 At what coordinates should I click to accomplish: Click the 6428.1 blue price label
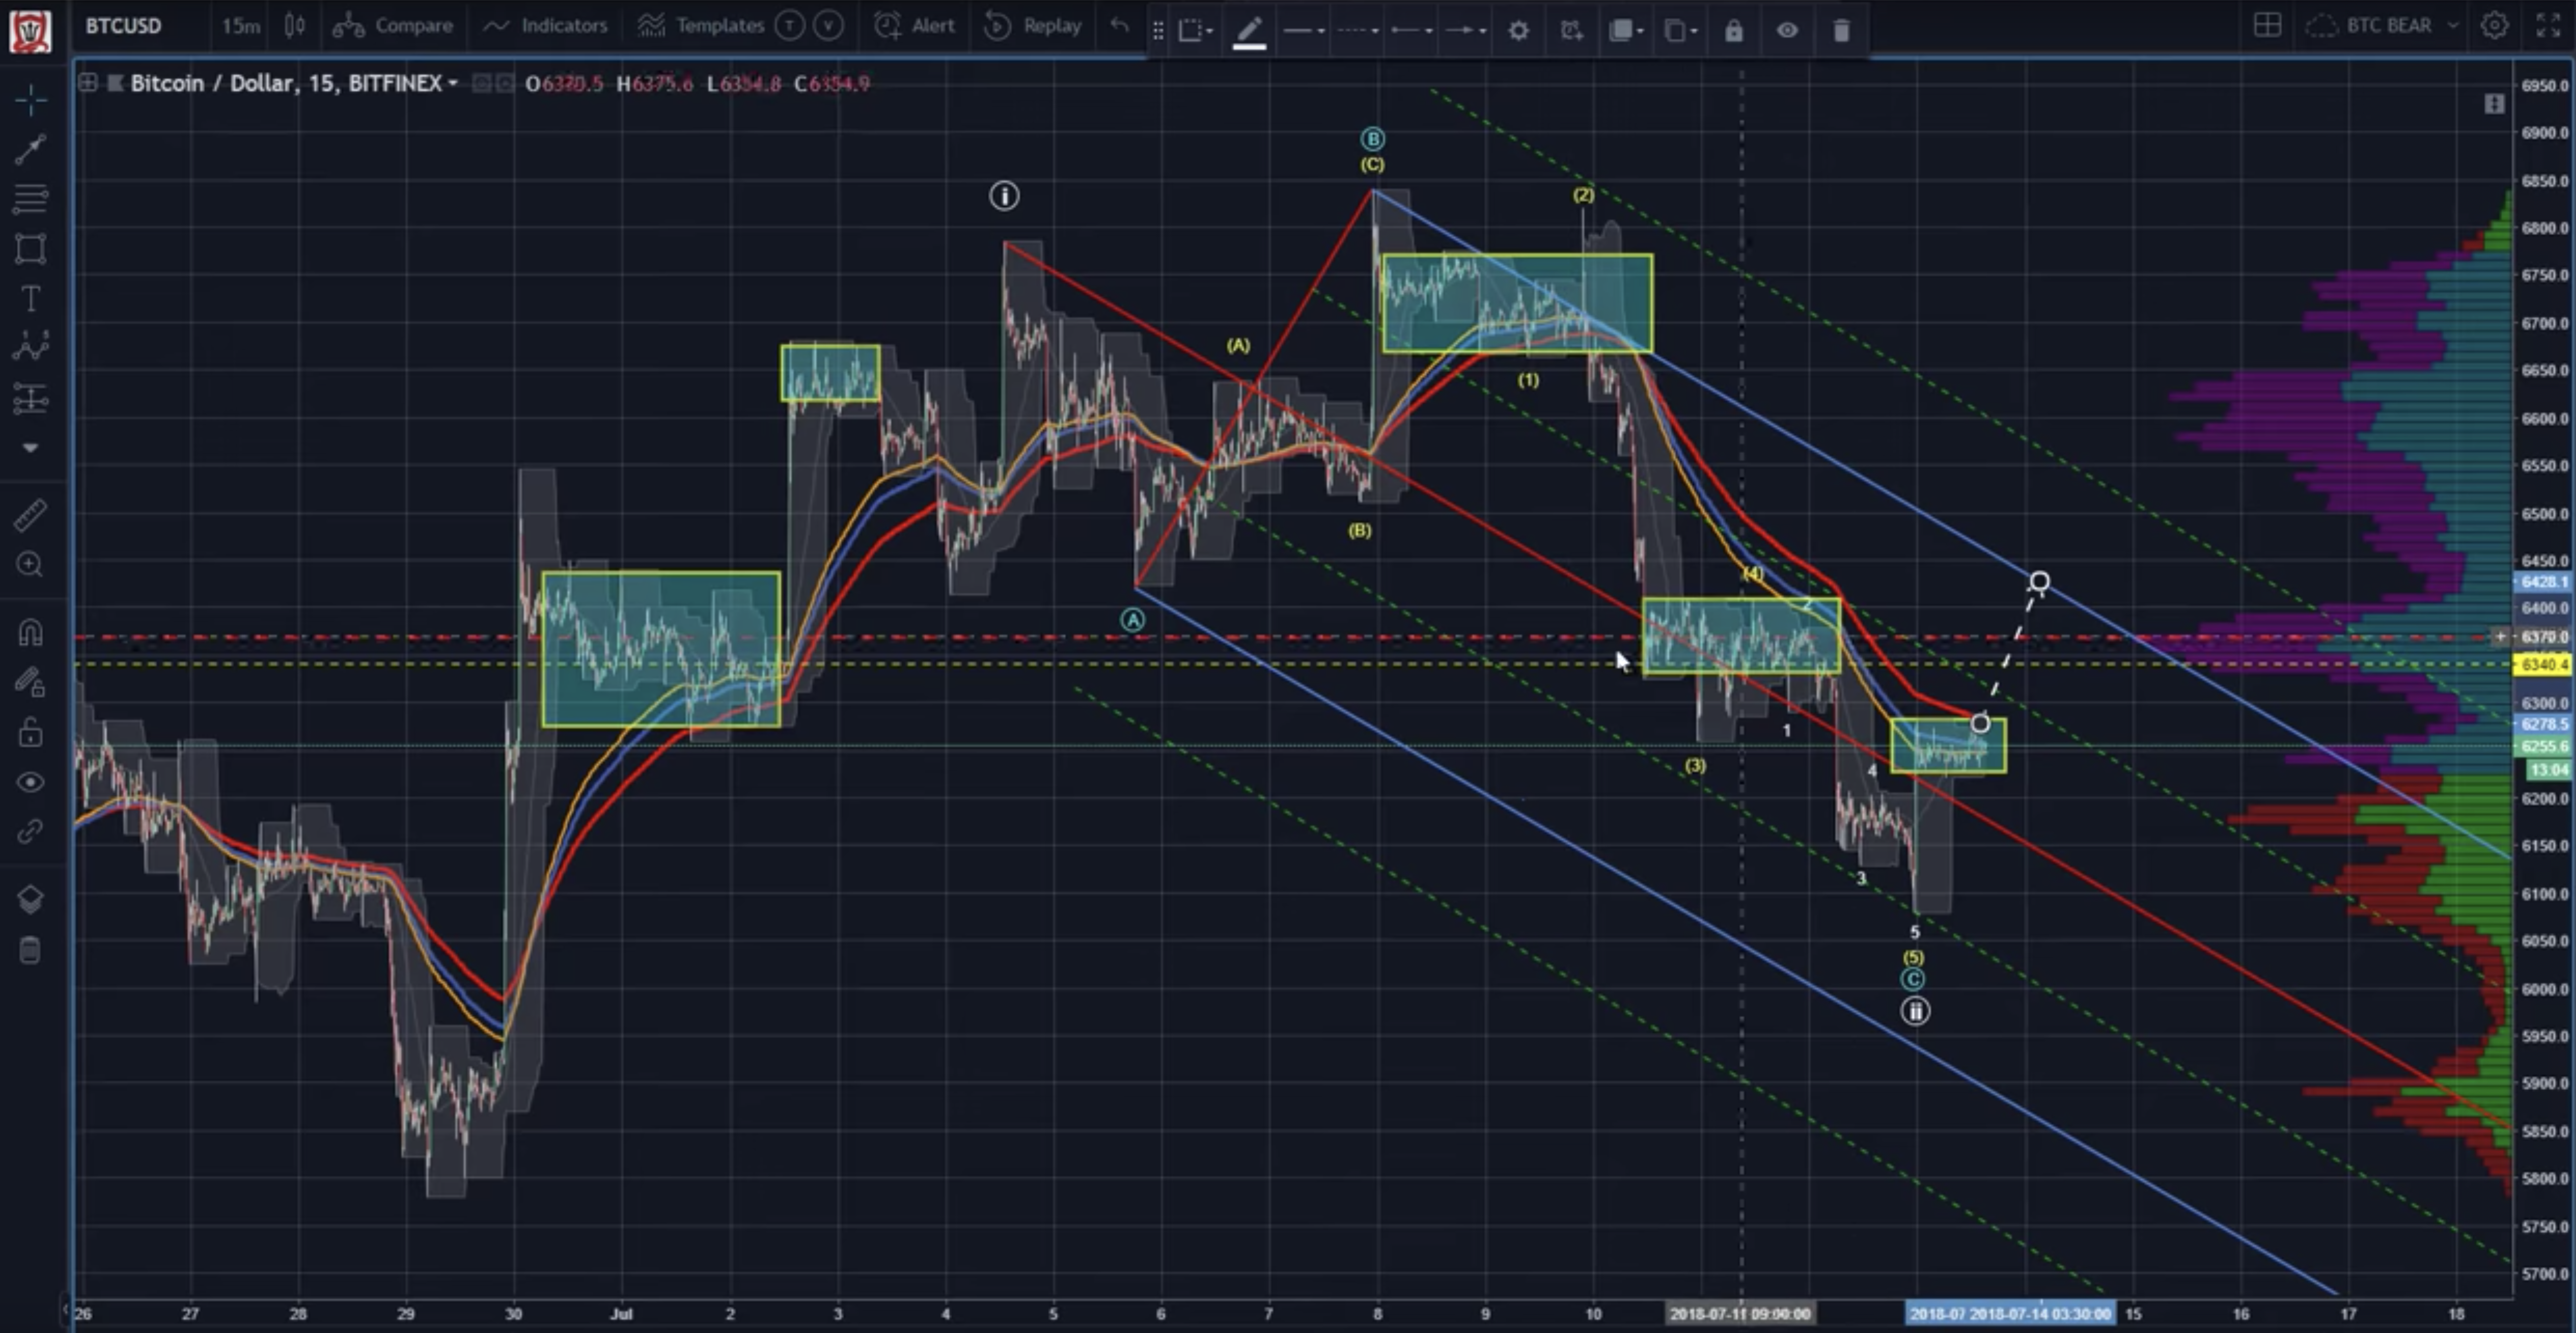tap(2544, 582)
